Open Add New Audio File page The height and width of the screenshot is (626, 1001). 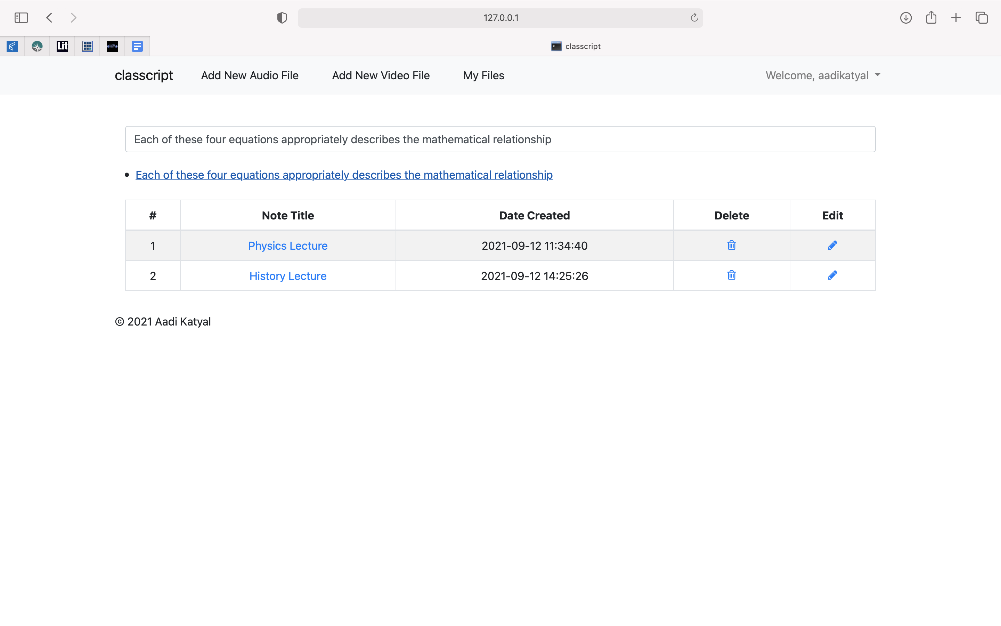(250, 75)
